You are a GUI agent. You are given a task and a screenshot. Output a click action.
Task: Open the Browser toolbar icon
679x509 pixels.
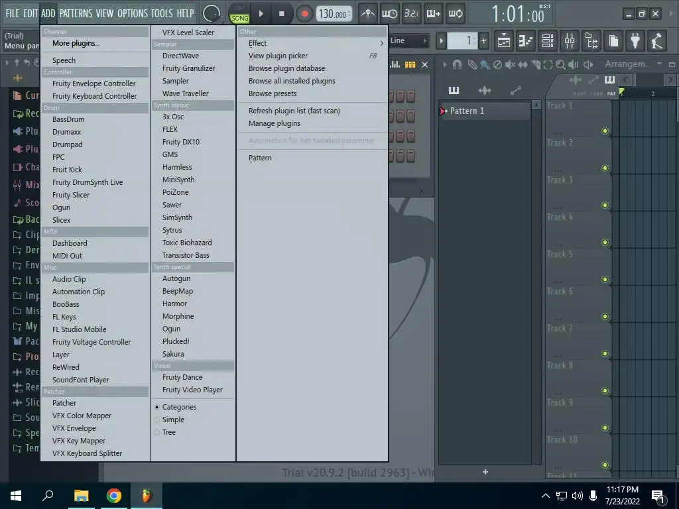tap(591, 40)
